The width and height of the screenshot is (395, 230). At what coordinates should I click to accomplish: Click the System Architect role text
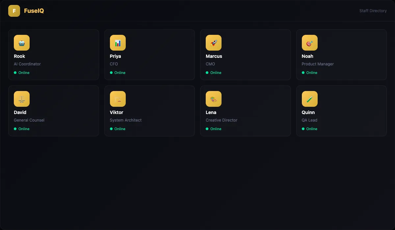coord(126,120)
